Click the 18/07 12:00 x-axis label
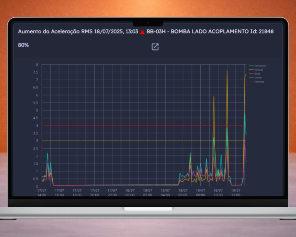 [236, 192]
